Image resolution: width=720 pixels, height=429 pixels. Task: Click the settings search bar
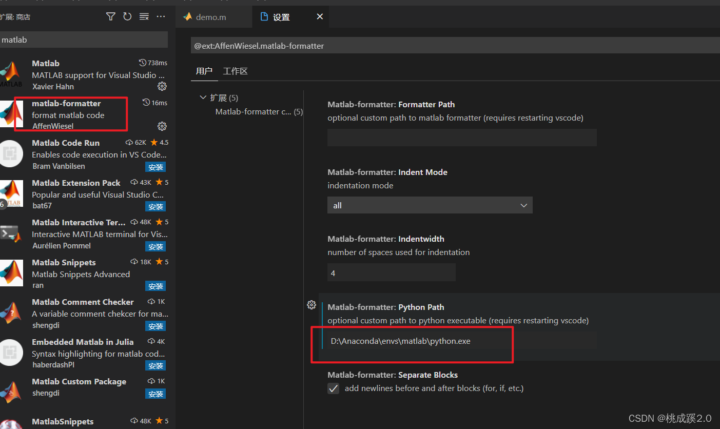455,46
